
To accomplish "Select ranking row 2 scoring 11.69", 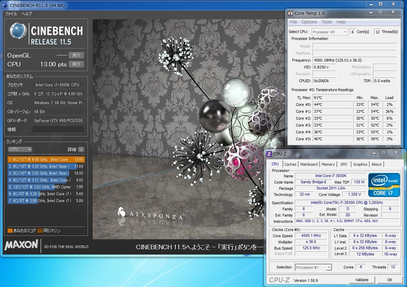I will pos(46,166).
